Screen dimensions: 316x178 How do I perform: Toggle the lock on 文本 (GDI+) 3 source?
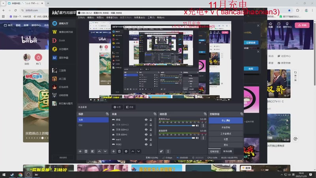coord(150,125)
